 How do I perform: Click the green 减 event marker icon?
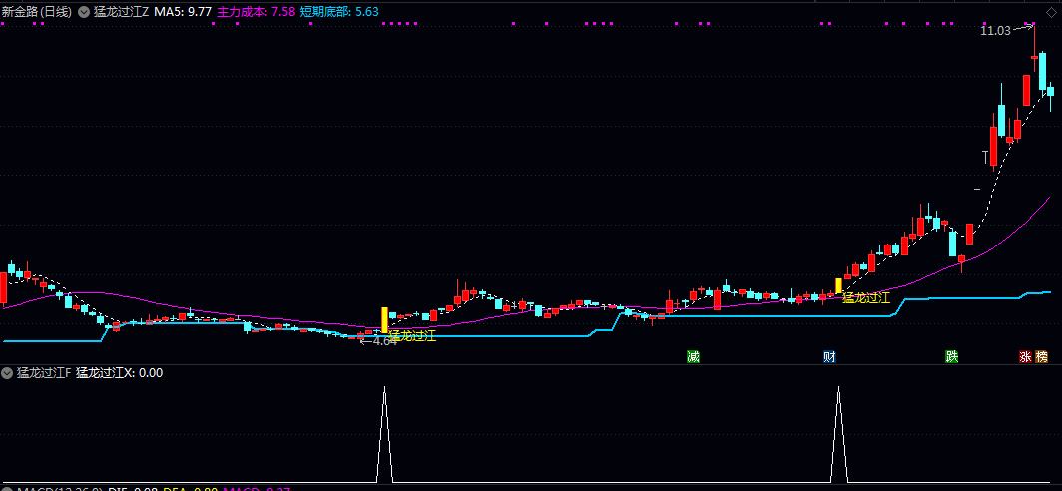[693, 357]
